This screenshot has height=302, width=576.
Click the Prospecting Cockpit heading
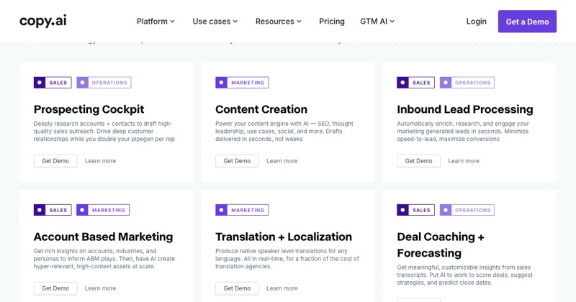pyautogui.click(x=89, y=109)
